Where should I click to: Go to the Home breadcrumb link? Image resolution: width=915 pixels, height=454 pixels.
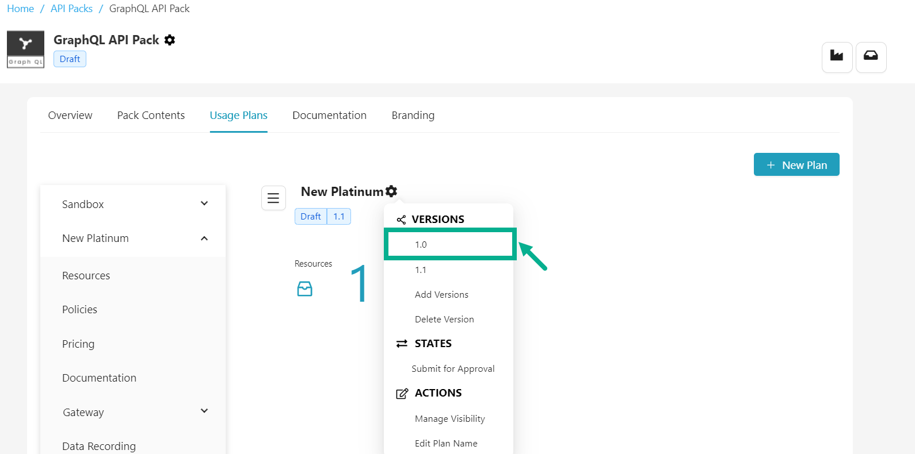coord(20,9)
